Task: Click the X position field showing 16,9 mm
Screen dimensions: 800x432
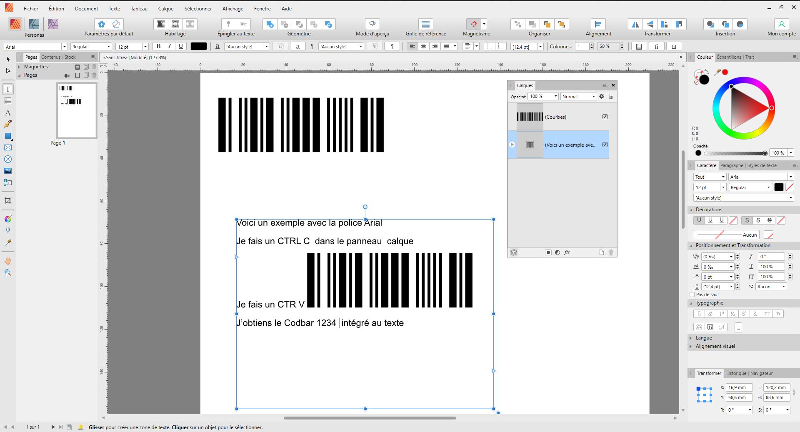Action: tap(739, 387)
